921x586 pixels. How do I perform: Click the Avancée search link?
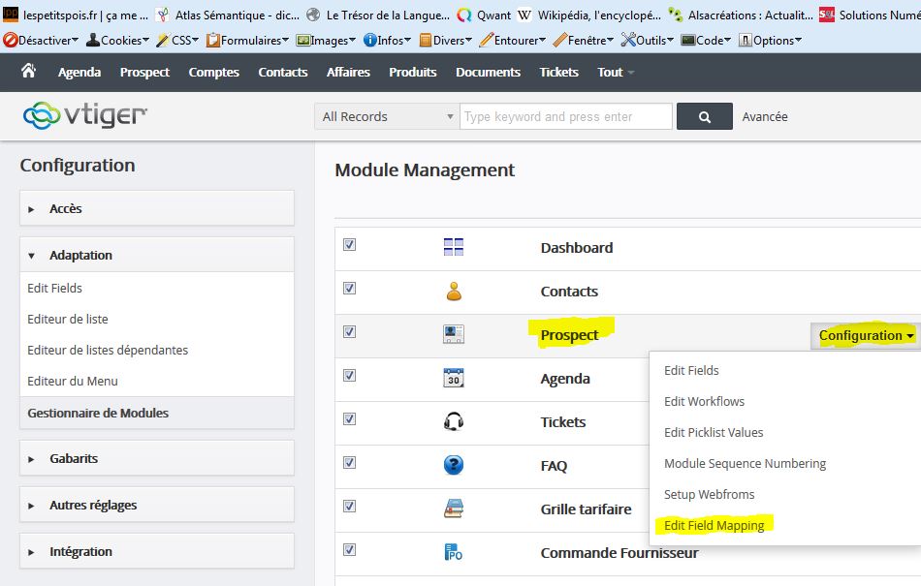764,116
